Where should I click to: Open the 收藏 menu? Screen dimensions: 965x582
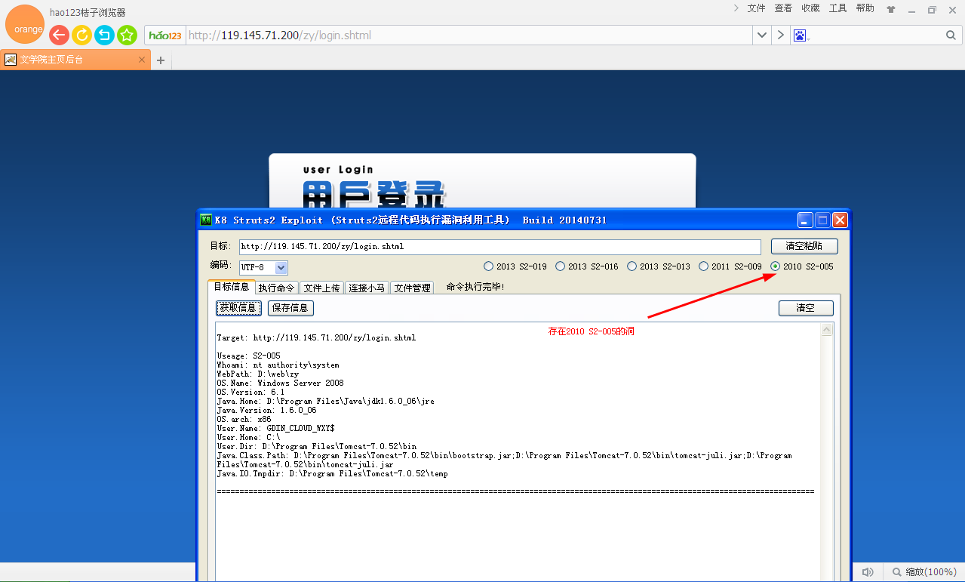(810, 8)
